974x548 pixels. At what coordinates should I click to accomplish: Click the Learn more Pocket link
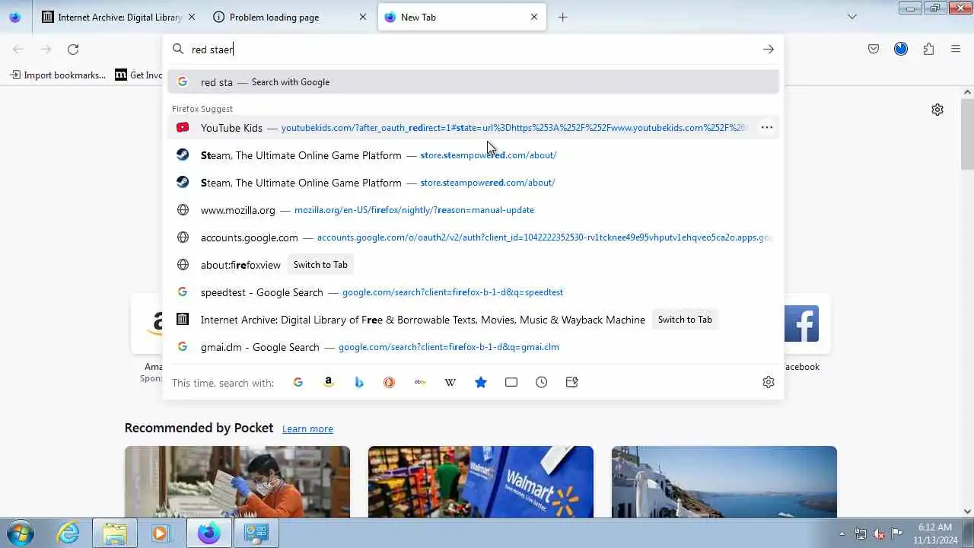(x=307, y=429)
